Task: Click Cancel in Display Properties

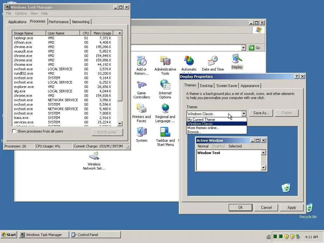Action: click(266, 208)
